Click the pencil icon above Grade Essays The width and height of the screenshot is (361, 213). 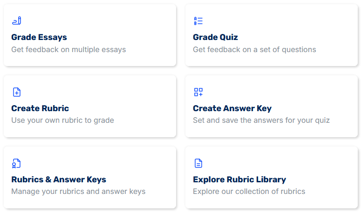click(x=16, y=21)
